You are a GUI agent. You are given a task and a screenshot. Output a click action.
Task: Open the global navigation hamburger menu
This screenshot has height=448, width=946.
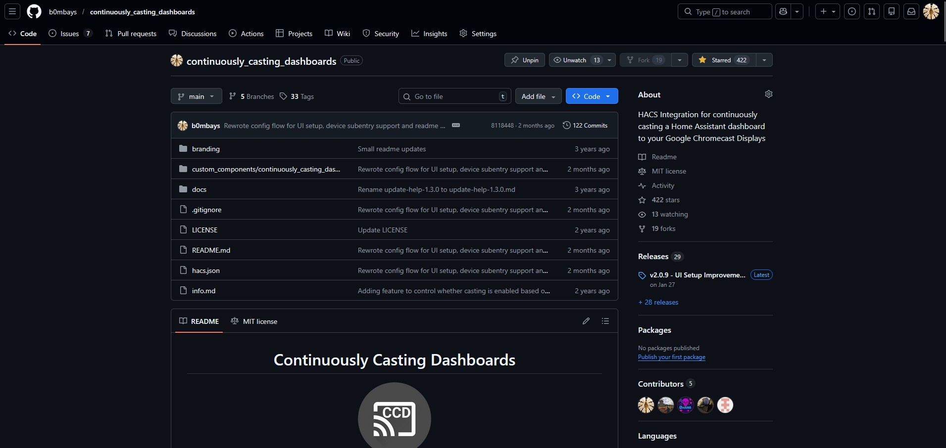tap(12, 11)
